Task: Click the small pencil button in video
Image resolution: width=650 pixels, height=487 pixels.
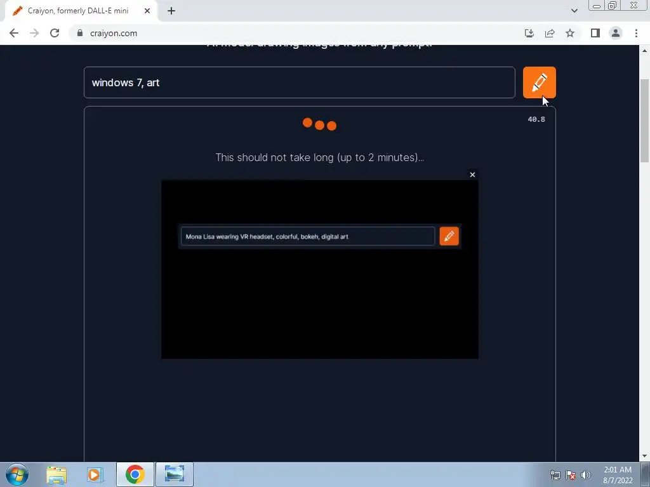Action: (x=449, y=236)
